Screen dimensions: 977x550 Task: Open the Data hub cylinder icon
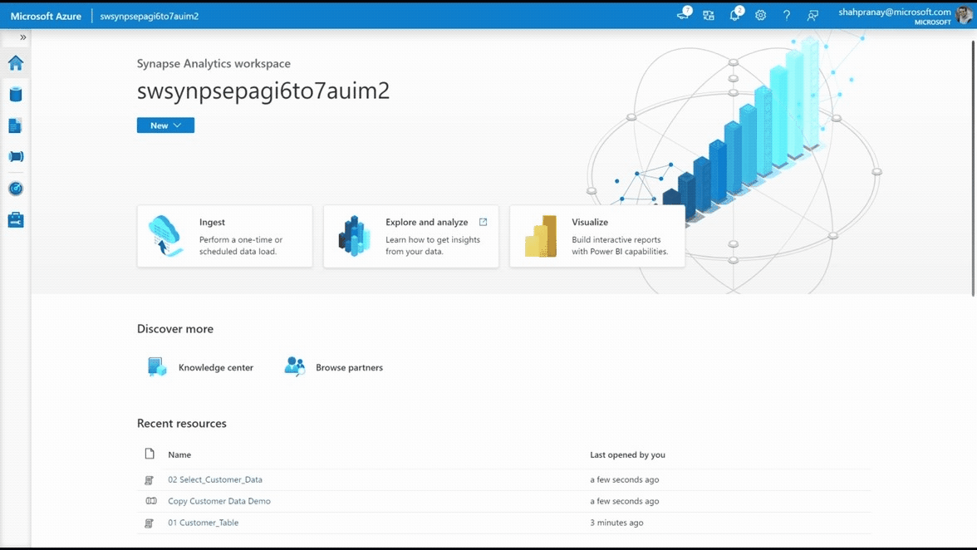(16, 94)
